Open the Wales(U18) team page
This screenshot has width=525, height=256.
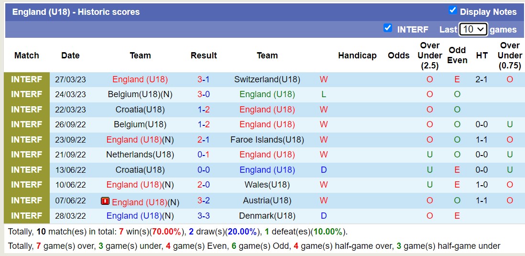(267, 185)
